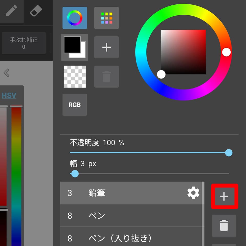The height and width of the screenshot is (246, 246).
Task: Click the brush list scrollbar
Action: (x=203, y=214)
